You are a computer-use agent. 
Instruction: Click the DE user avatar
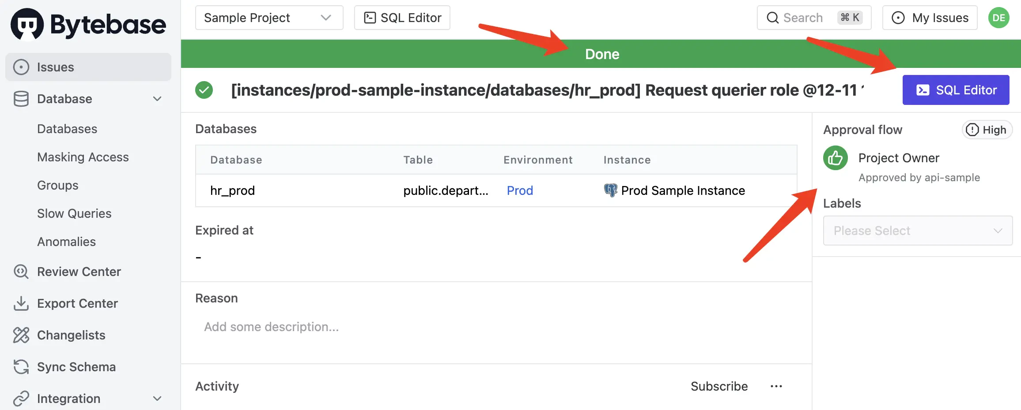[998, 18]
